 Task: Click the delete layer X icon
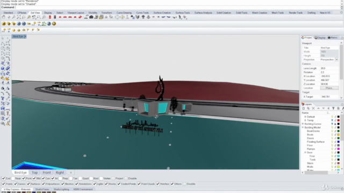pyautogui.click(x=313, y=108)
